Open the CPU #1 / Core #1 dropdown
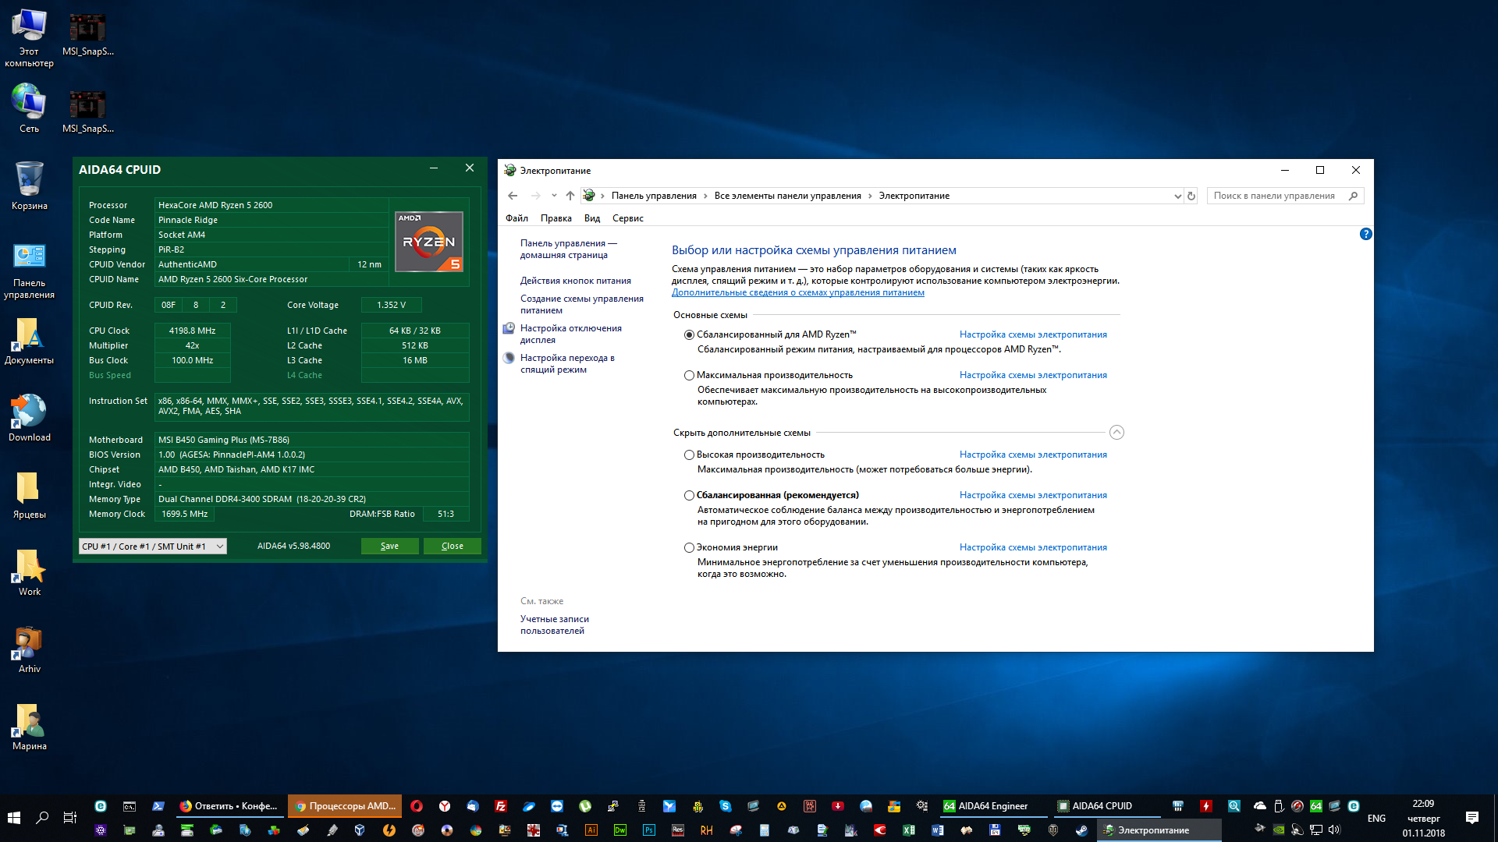The height and width of the screenshot is (842, 1498). point(153,547)
